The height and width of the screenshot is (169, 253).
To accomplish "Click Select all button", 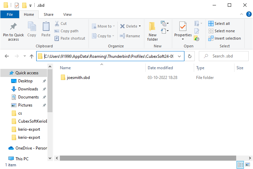I will tap(219, 24).
